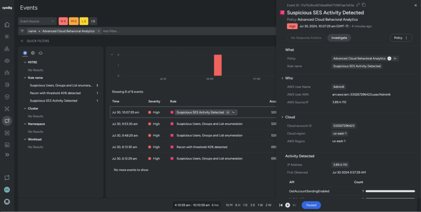Select the hexagon host quick filter icon
Image resolution: width=421 pixels, height=212 pixels.
tap(33, 53)
